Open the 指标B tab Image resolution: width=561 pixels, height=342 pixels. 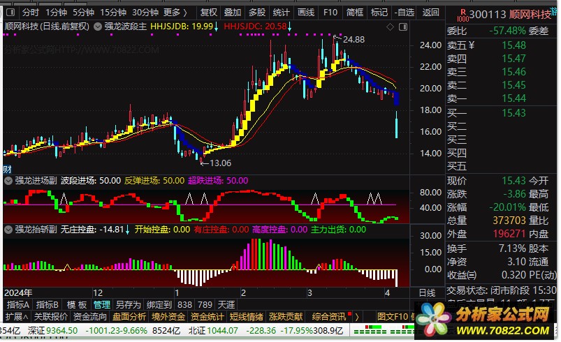48,305
